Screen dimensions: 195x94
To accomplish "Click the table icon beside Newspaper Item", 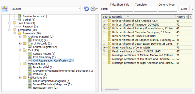I will [30, 88].
